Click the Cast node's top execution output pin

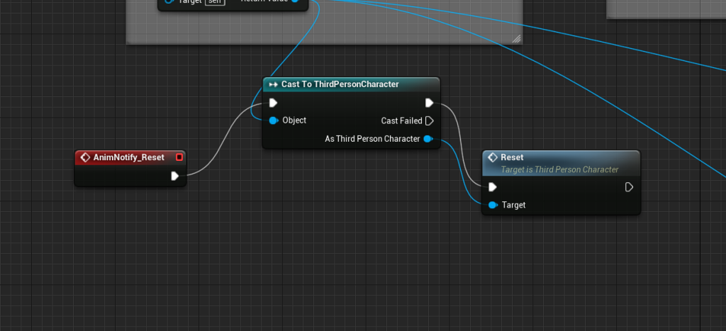pyautogui.click(x=429, y=103)
